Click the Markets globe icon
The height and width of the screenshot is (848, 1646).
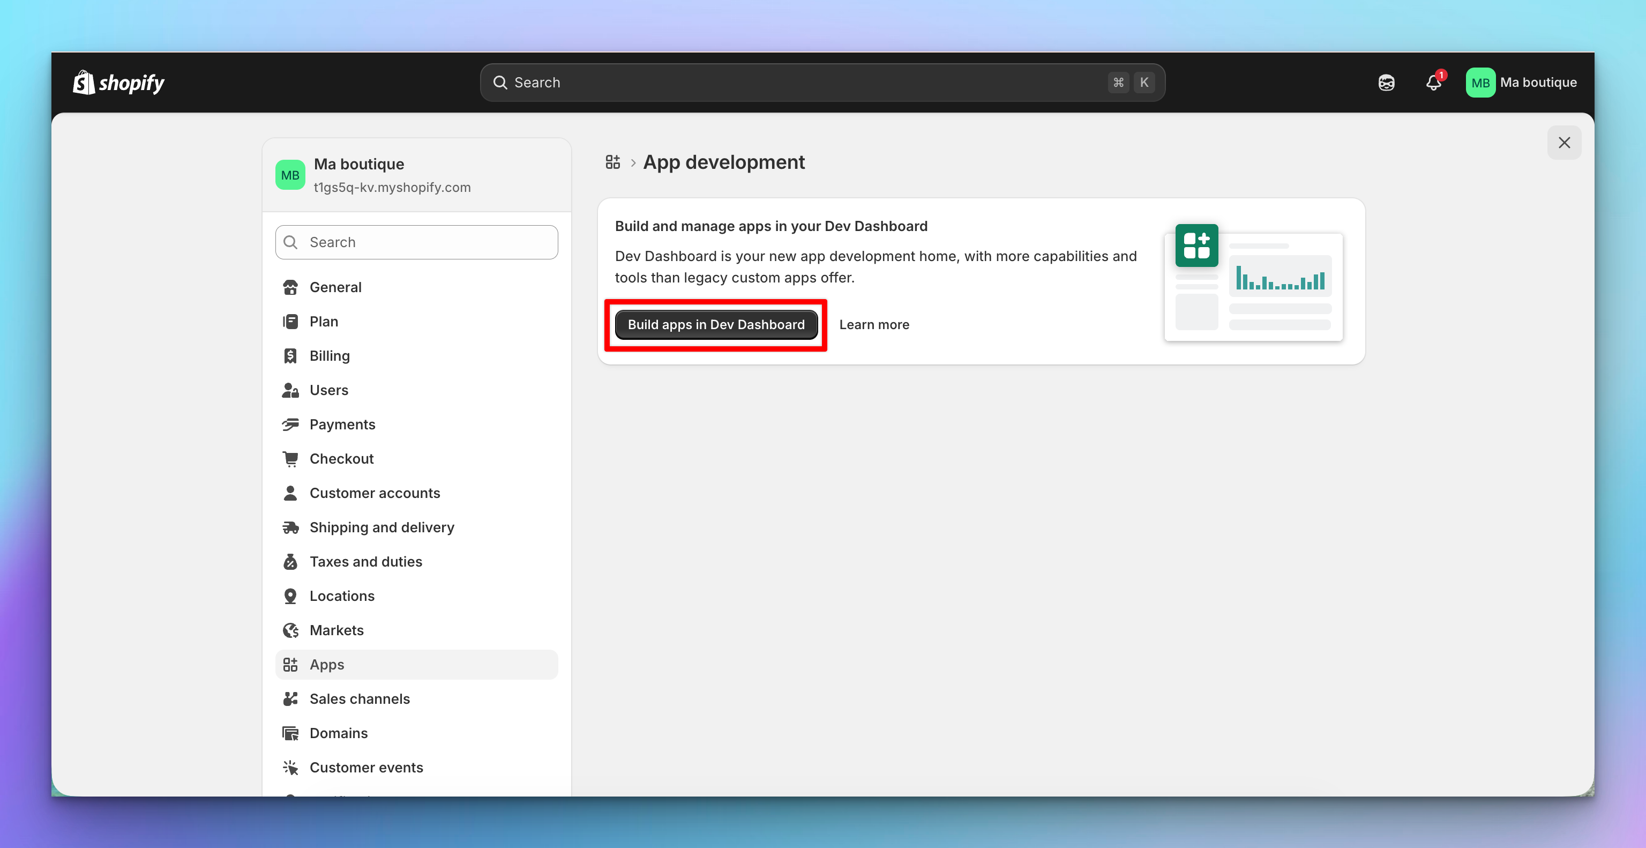[x=290, y=630]
